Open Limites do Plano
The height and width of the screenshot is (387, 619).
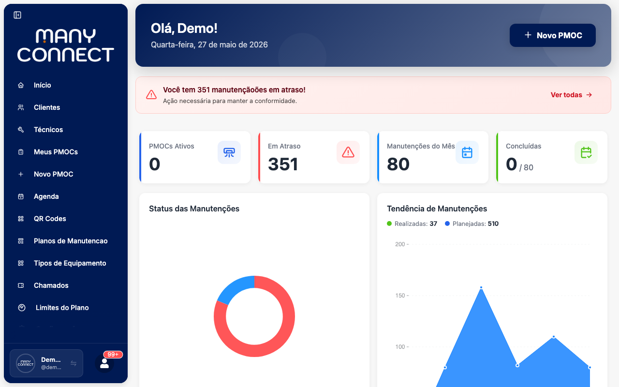66,308
